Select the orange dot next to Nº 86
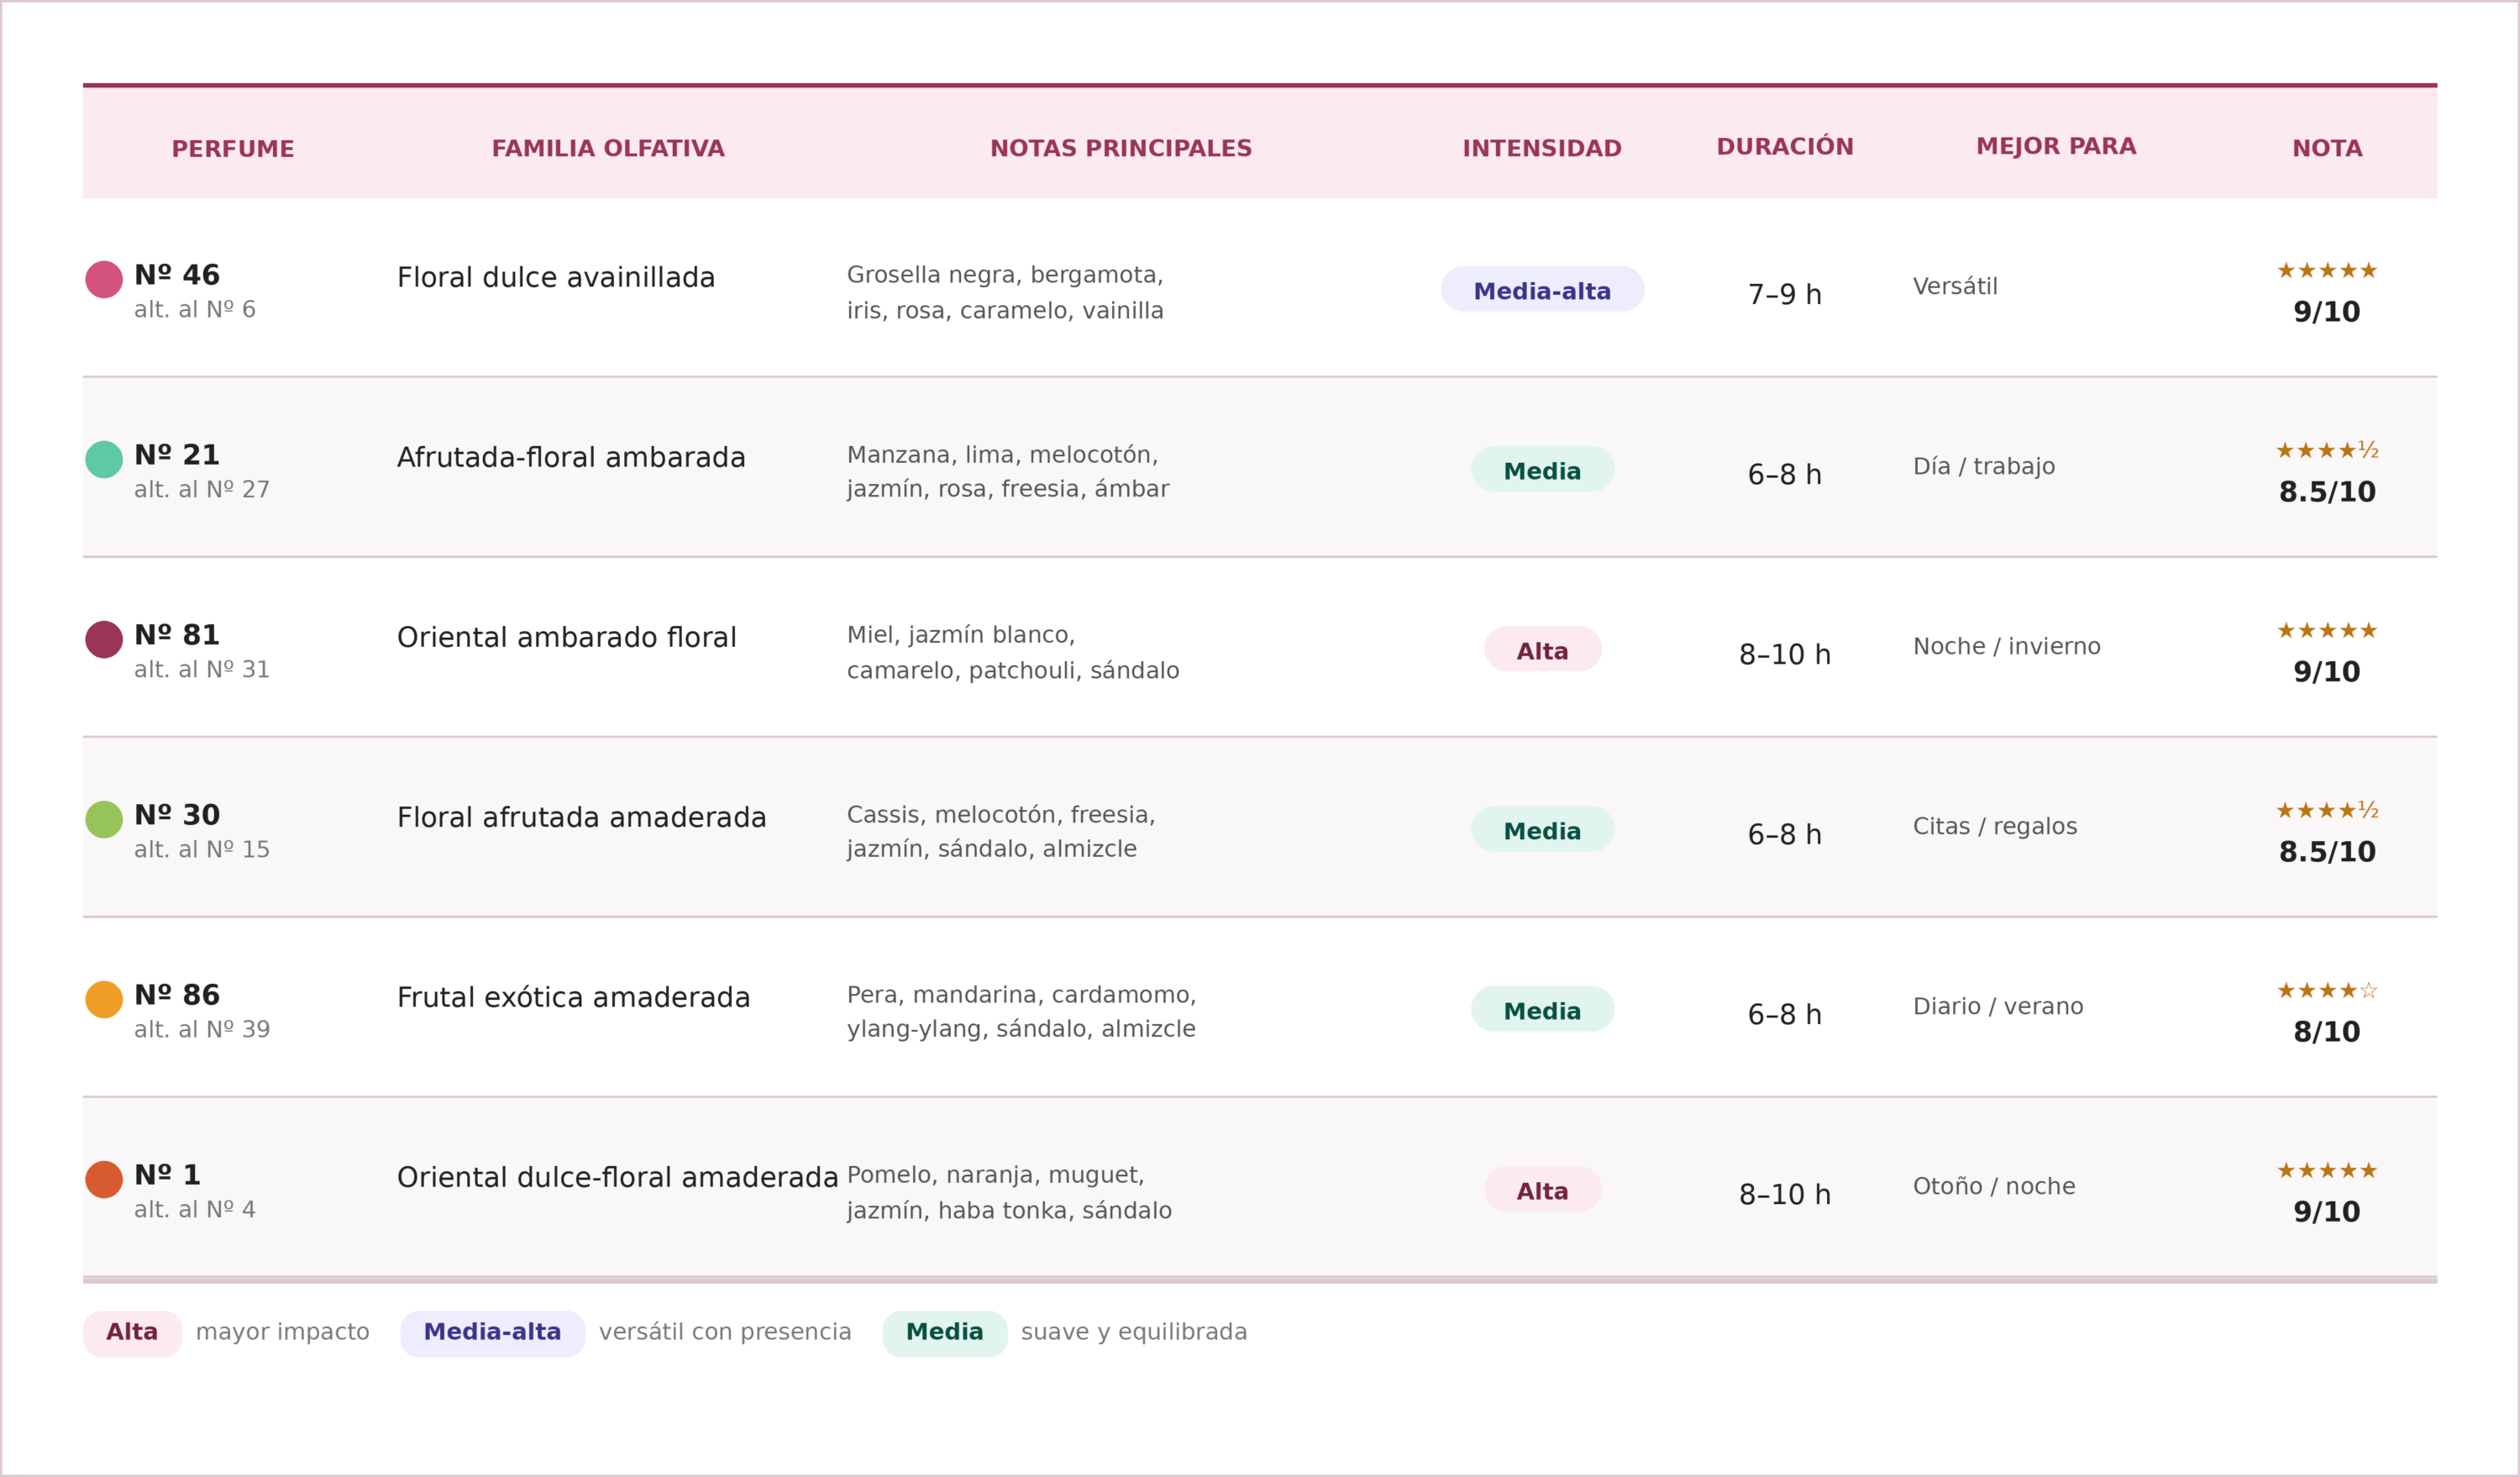This screenshot has width=2520, height=1477. tap(104, 1000)
